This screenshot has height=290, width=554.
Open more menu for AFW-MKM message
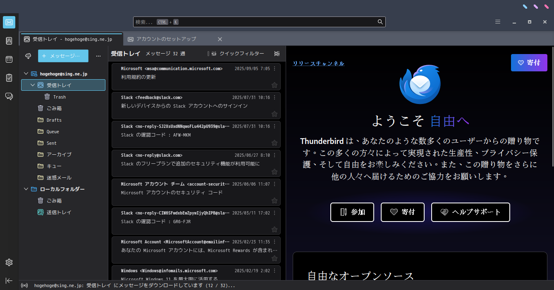coord(275,126)
